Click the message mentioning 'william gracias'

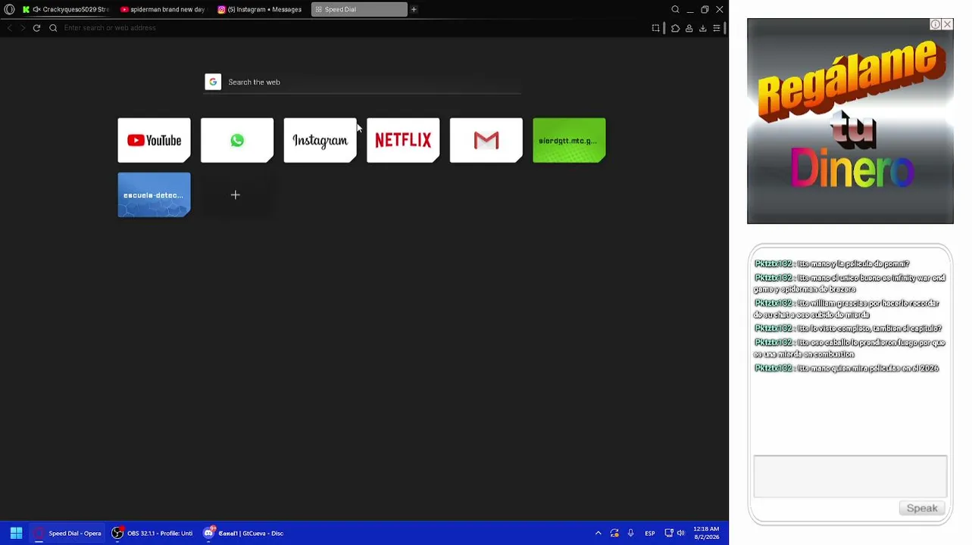[x=846, y=308]
